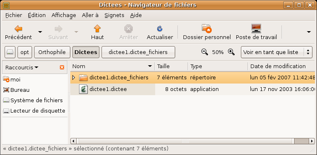Go to the Orthophile path button

52,52
